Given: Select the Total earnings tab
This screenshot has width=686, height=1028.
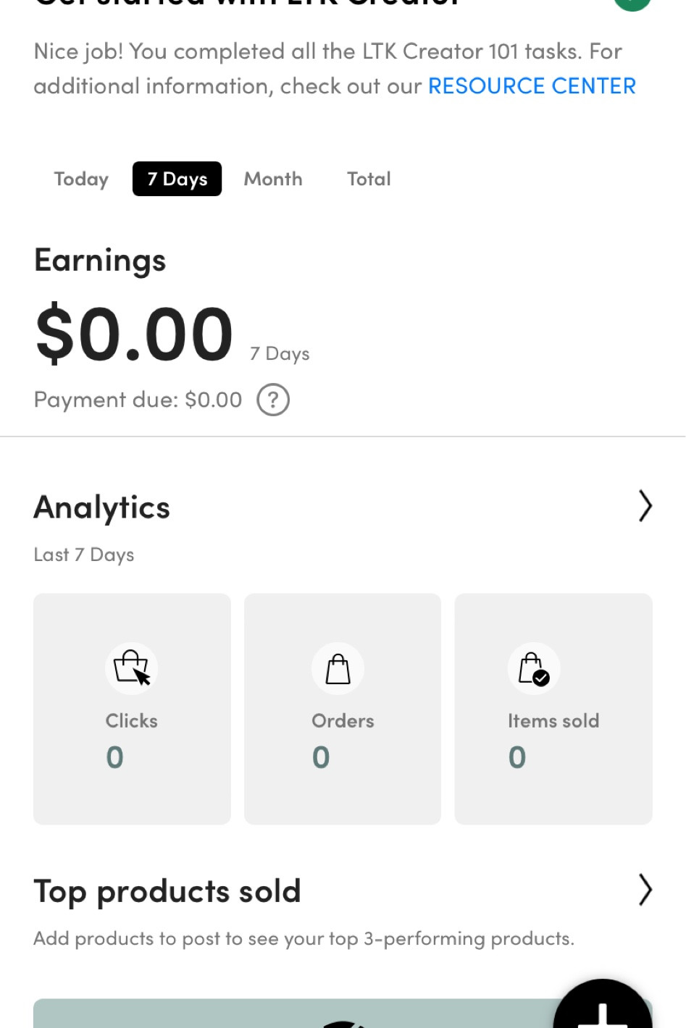Looking at the screenshot, I should (369, 179).
